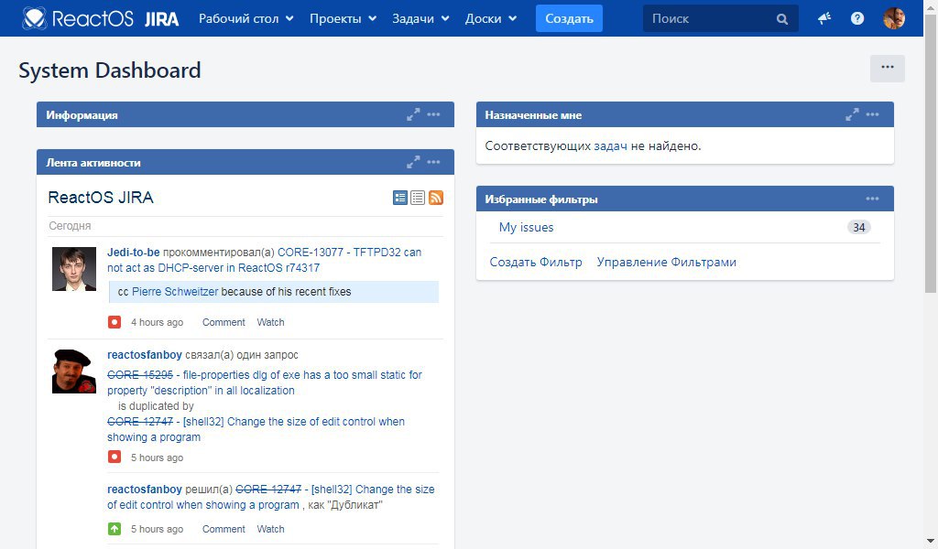Open Назначенные мне gadget options menu

(873, 114)
